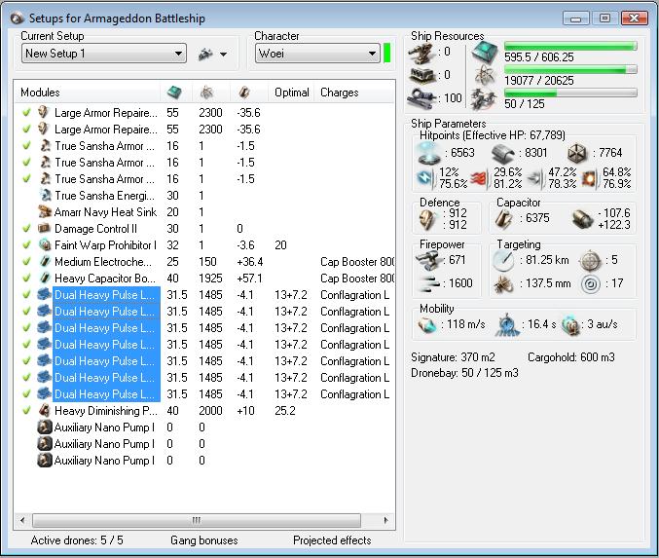The height and width of the screenshot is (558, 659).
Task: Click the EM resistance icon
Action: click(x=425, y=178)
